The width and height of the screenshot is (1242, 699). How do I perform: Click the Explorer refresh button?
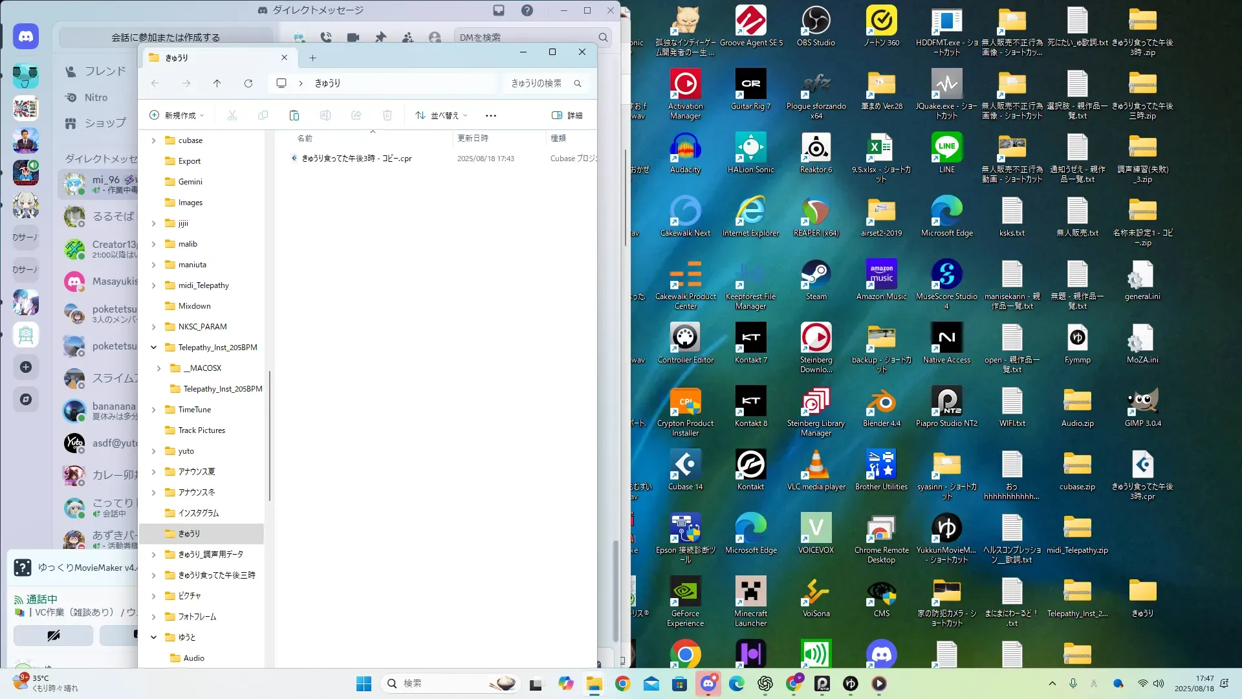[x=248, y=83]
